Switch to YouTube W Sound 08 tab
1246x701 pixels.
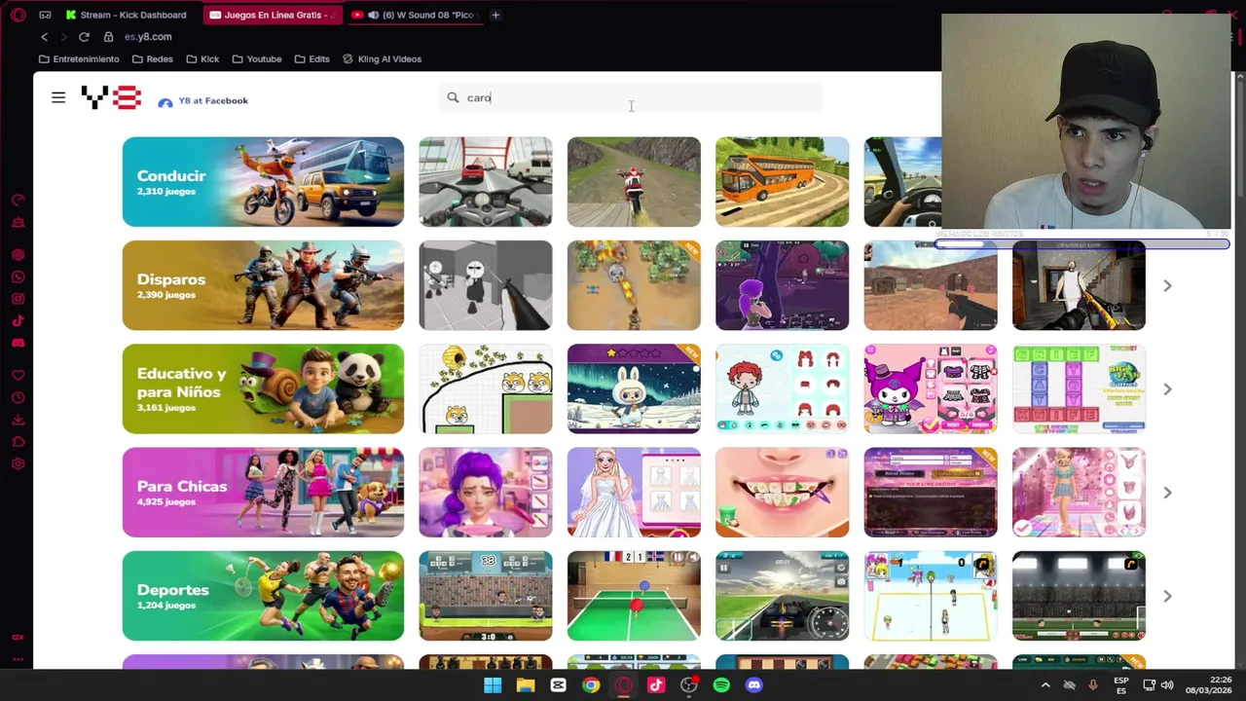pos(414,15)
